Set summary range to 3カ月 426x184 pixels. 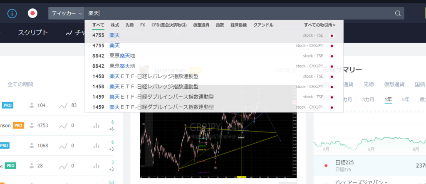point(368,99)
